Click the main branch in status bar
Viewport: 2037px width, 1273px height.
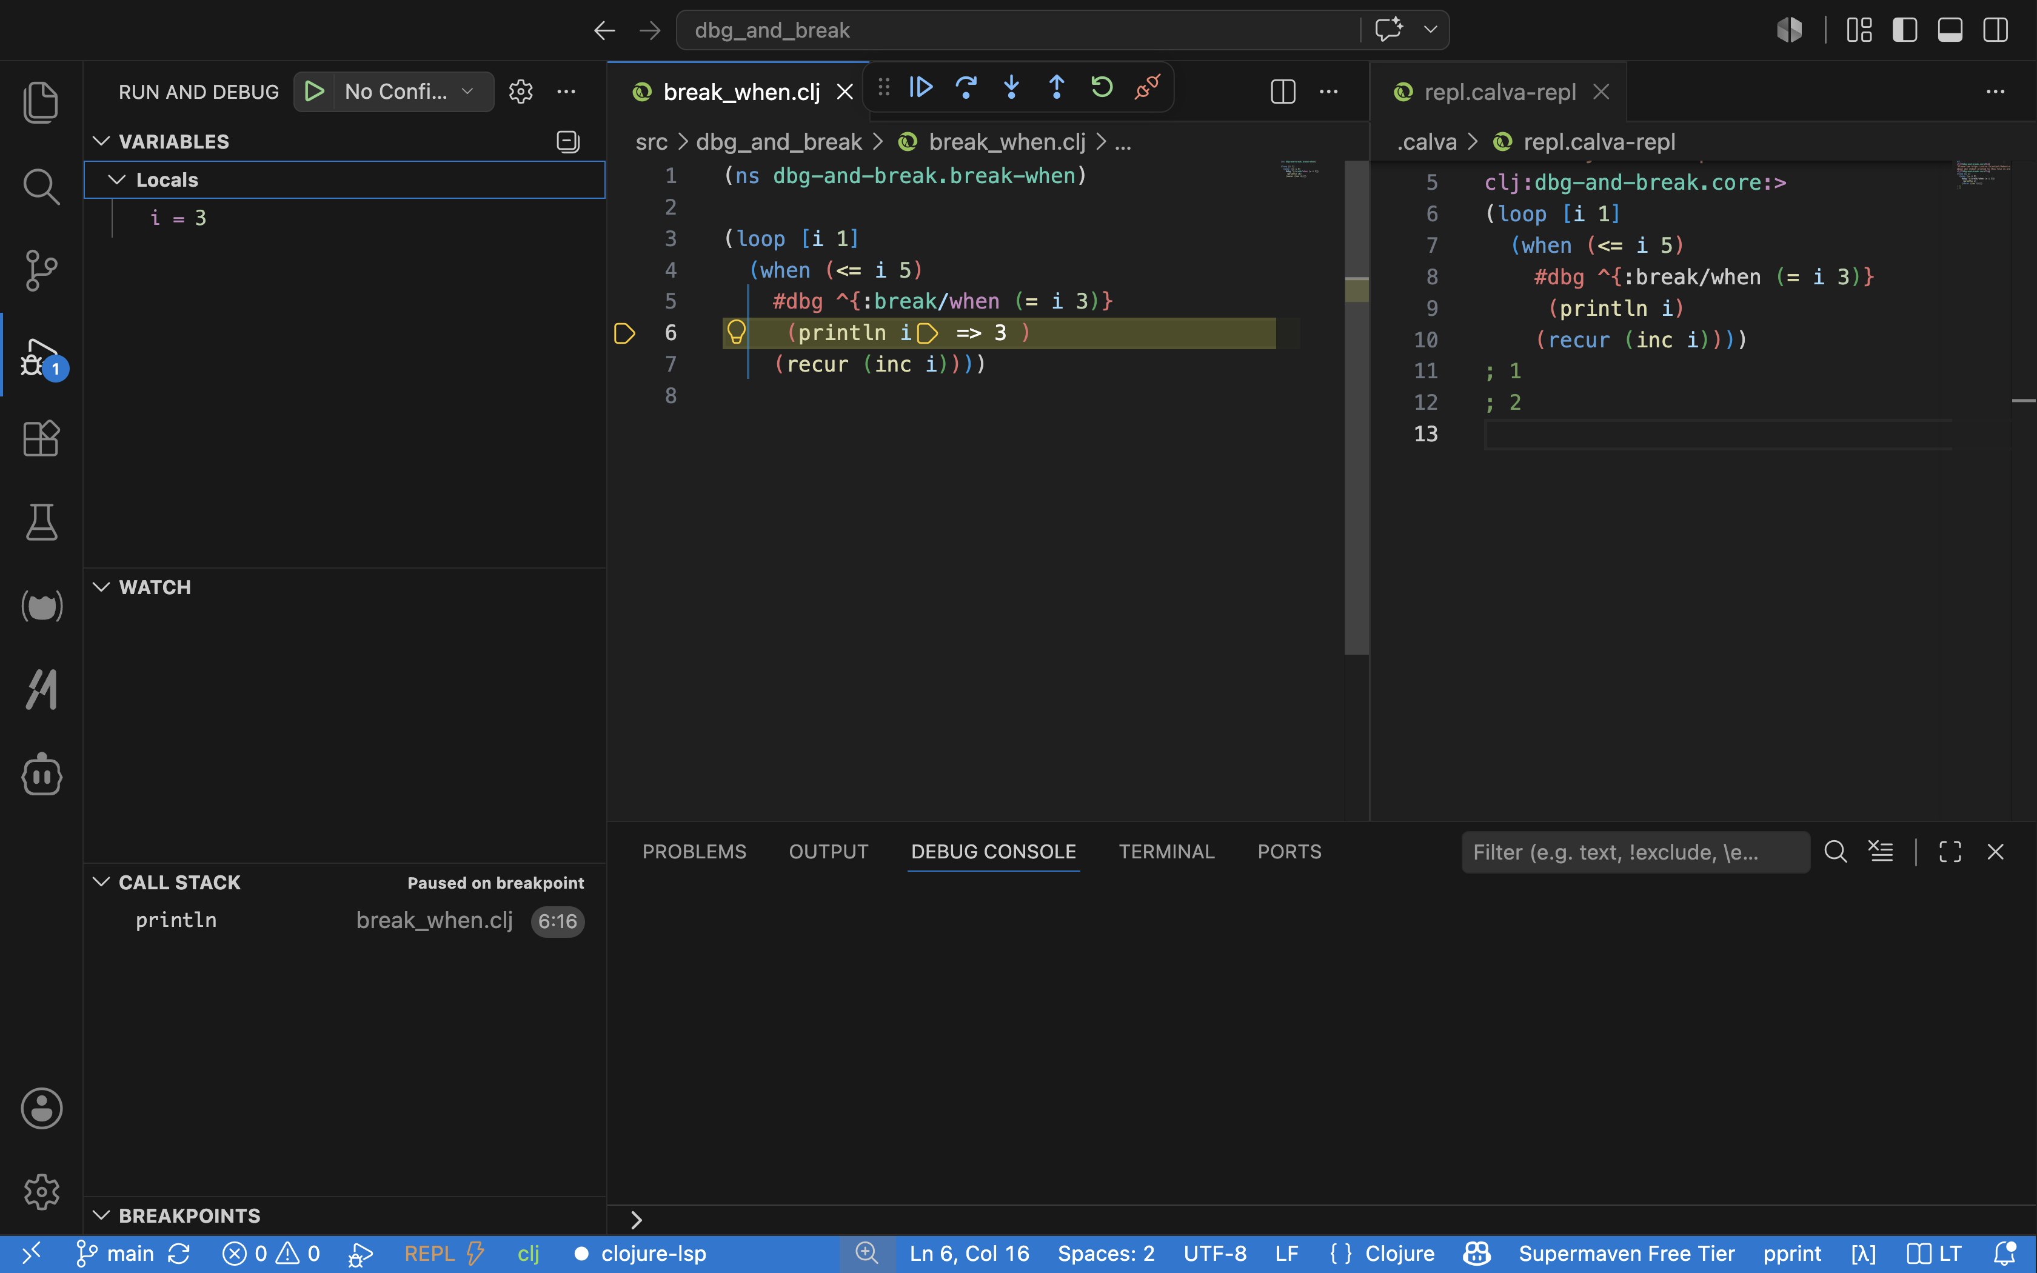pyautogui.click(x=115, y=1254)
